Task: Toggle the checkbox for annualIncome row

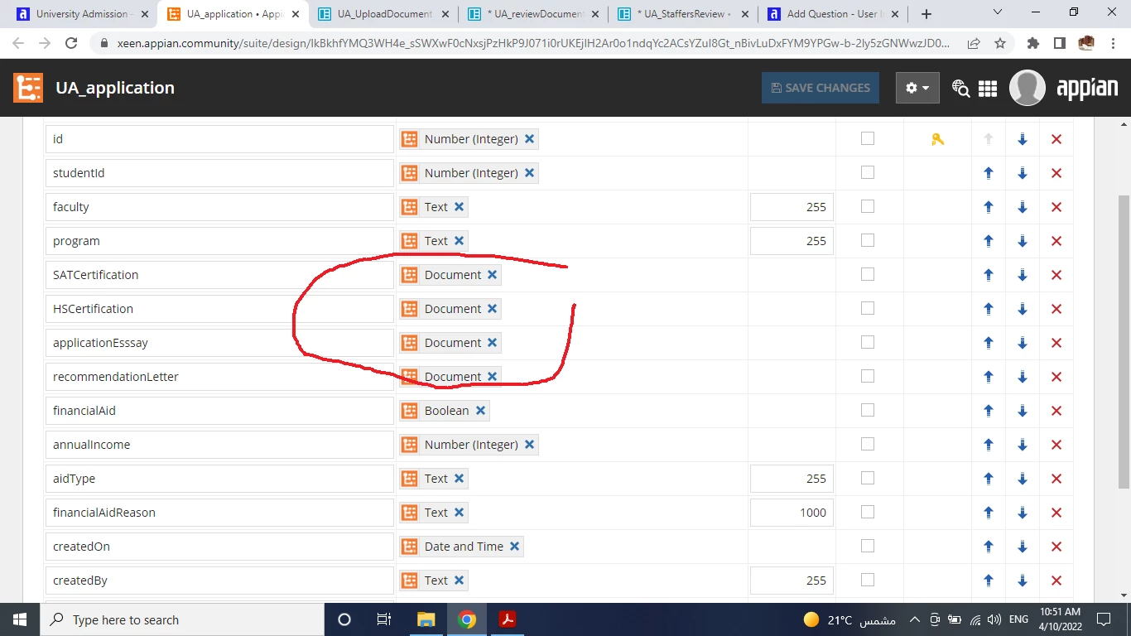Action: (x=868, y=444)
